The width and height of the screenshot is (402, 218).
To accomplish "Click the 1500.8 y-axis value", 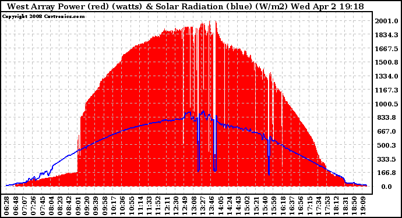I will click(387, 62).
